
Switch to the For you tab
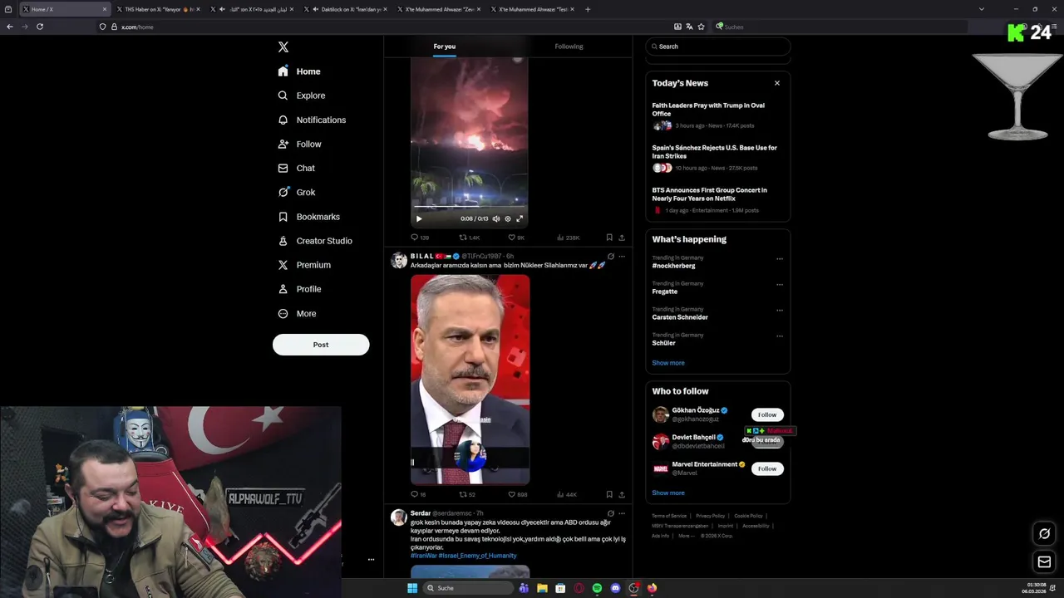point(445,47)
